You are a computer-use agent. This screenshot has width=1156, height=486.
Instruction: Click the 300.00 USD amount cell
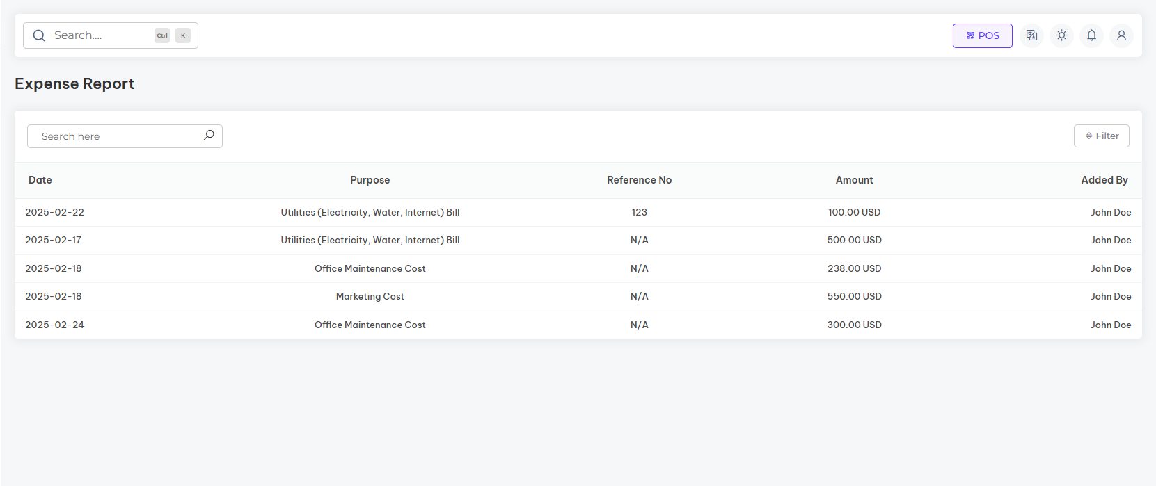[854, 325]
